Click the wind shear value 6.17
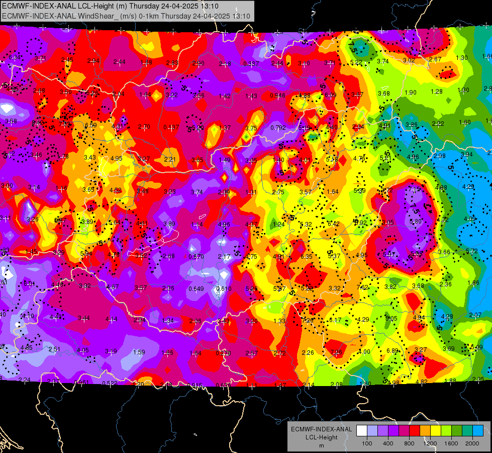This screenshot has height=453, width=492. (335, 320)
